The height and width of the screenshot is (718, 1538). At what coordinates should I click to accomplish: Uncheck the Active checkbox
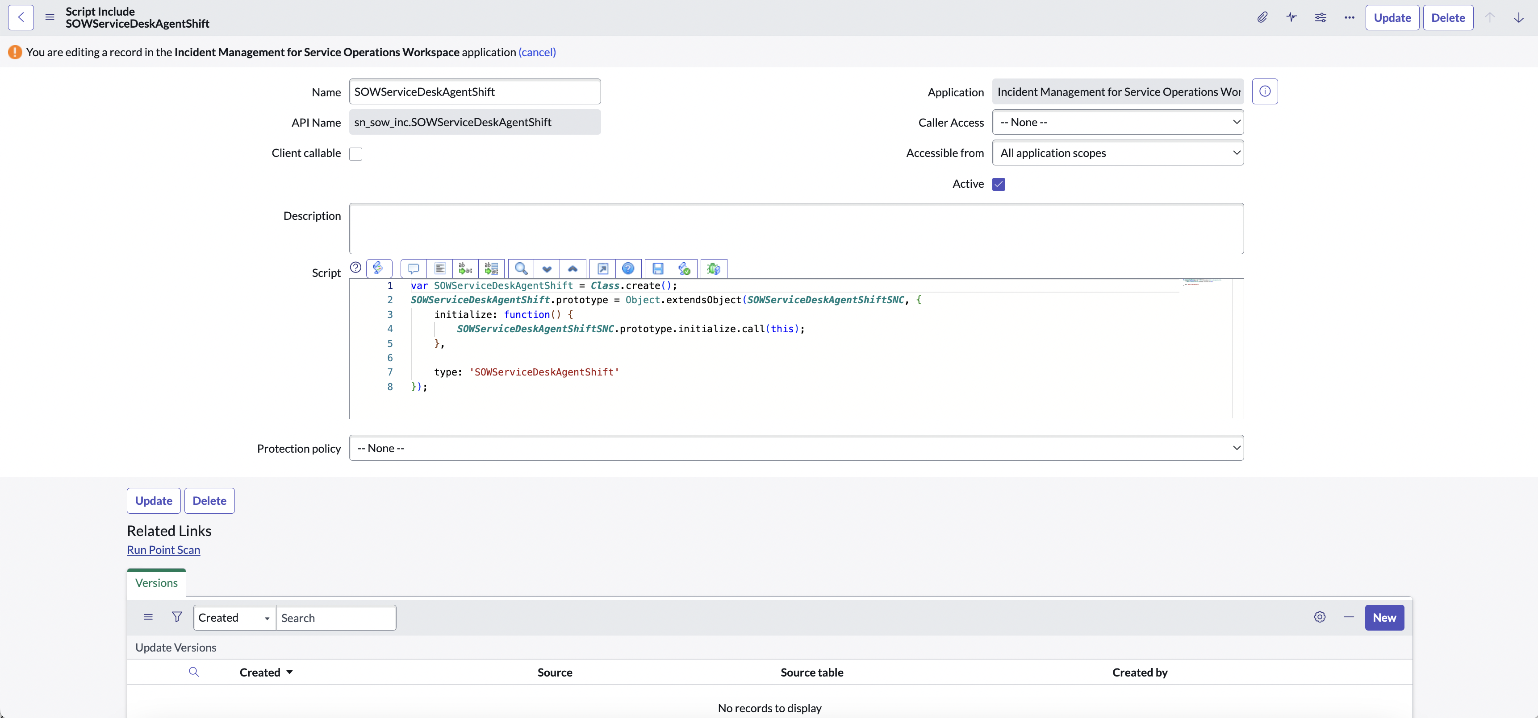tap(999, 184)
